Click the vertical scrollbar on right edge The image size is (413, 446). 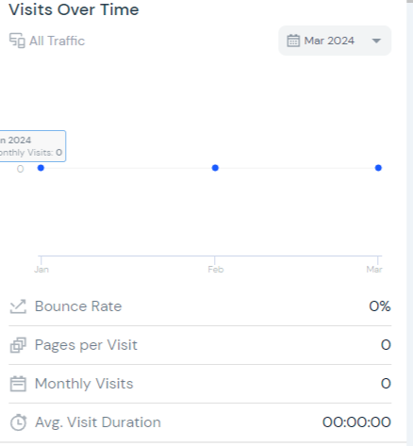tap(409, 223)
